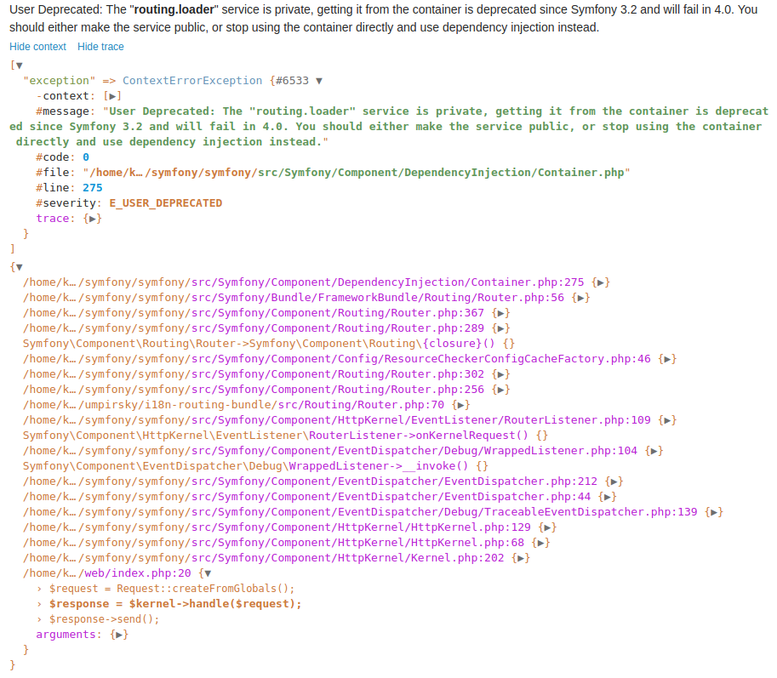The width and height of the screenshot is (777, 678).
Task: Click the #code value 0
Action: [86, 157]
